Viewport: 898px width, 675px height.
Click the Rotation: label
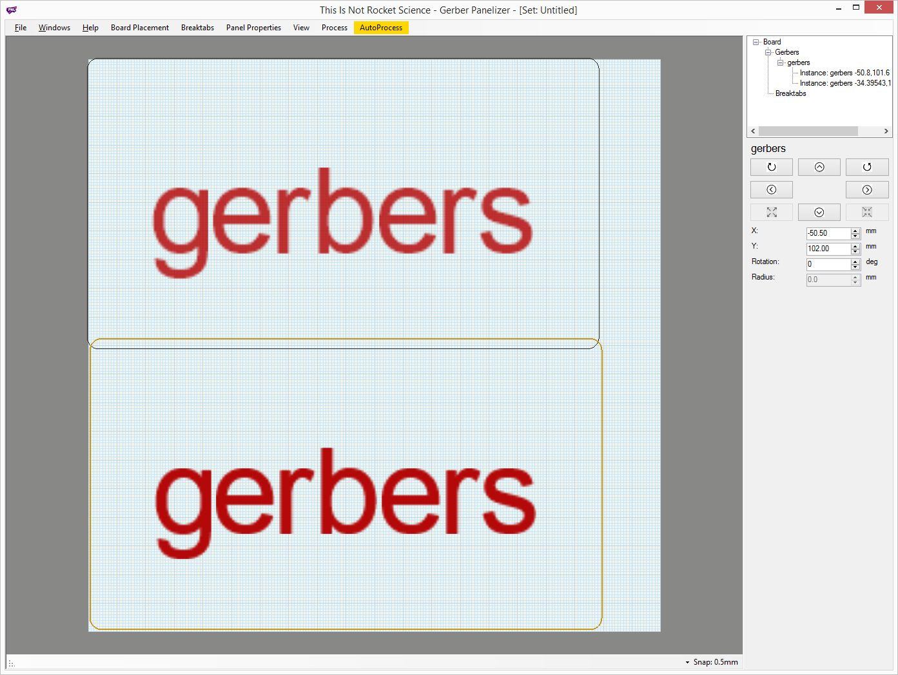(x=765, y=261)
